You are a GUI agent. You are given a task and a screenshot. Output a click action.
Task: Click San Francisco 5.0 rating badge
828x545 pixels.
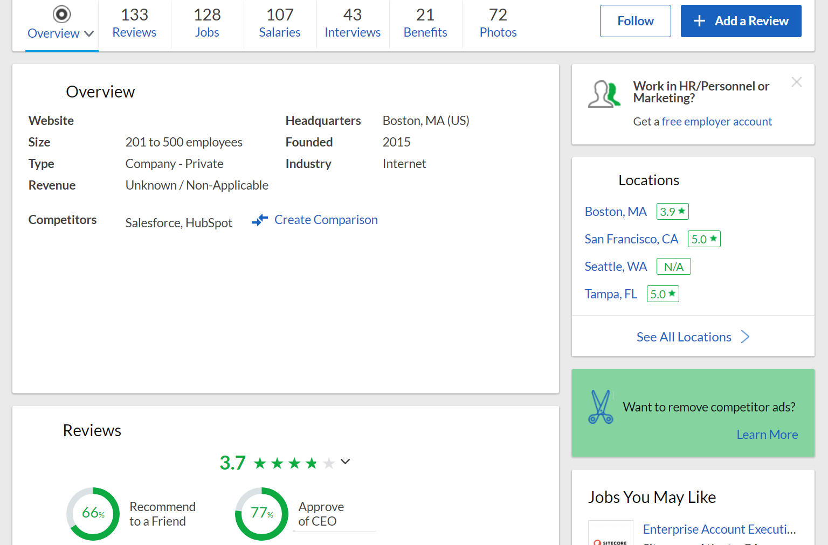tap(704, 239)
